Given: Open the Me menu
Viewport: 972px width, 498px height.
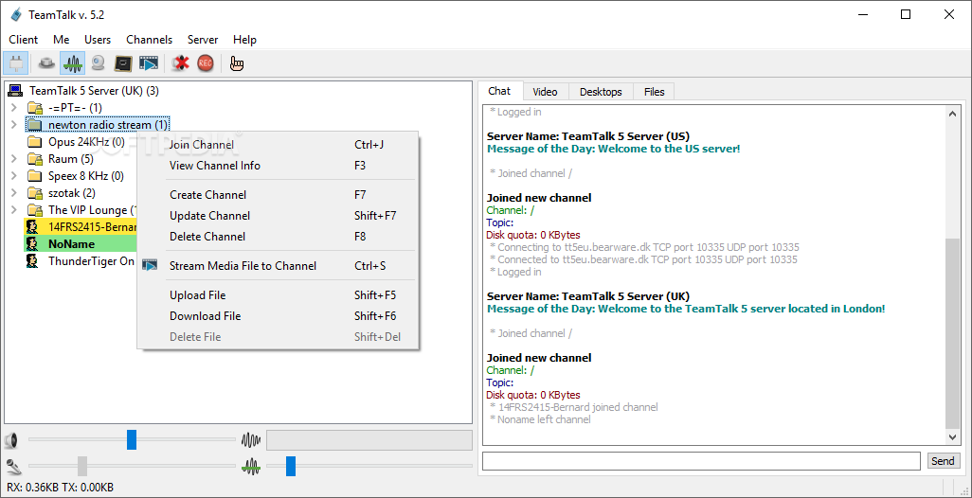Looking at the screenshot, I should pos(61,40).
